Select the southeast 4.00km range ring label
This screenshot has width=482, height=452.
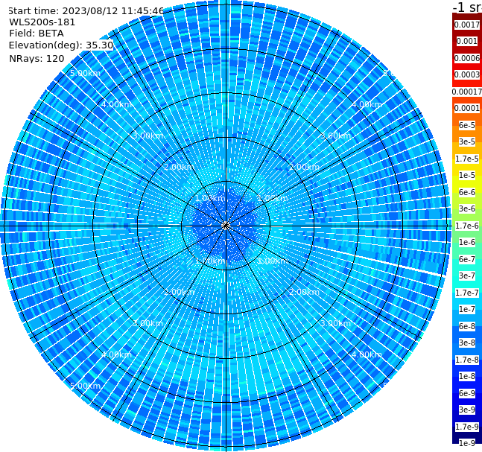367,354
